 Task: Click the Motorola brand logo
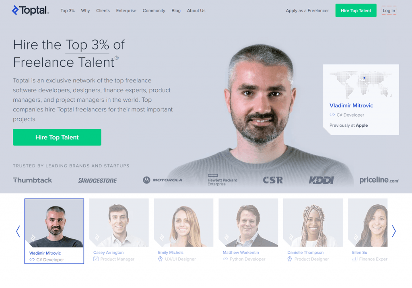[163, 180]
